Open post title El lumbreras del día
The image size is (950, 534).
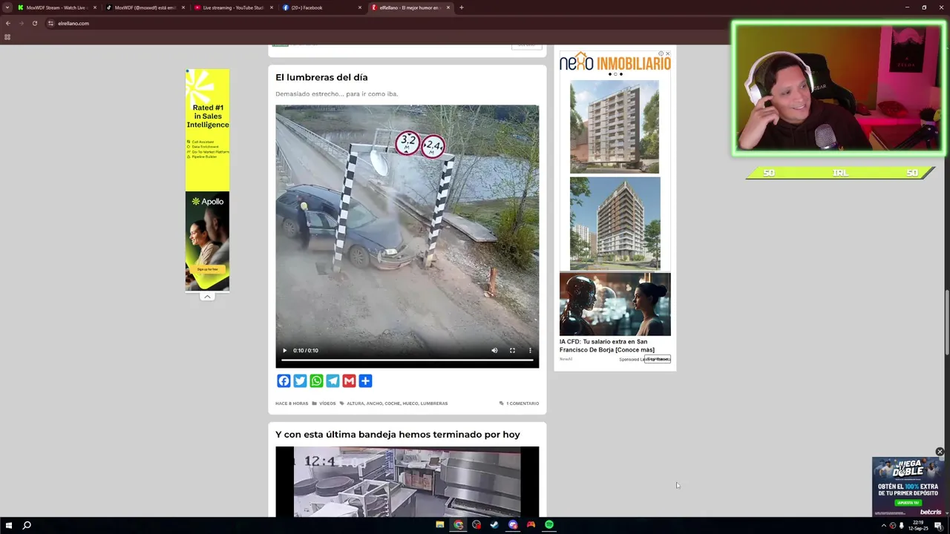tap(321, 77)
